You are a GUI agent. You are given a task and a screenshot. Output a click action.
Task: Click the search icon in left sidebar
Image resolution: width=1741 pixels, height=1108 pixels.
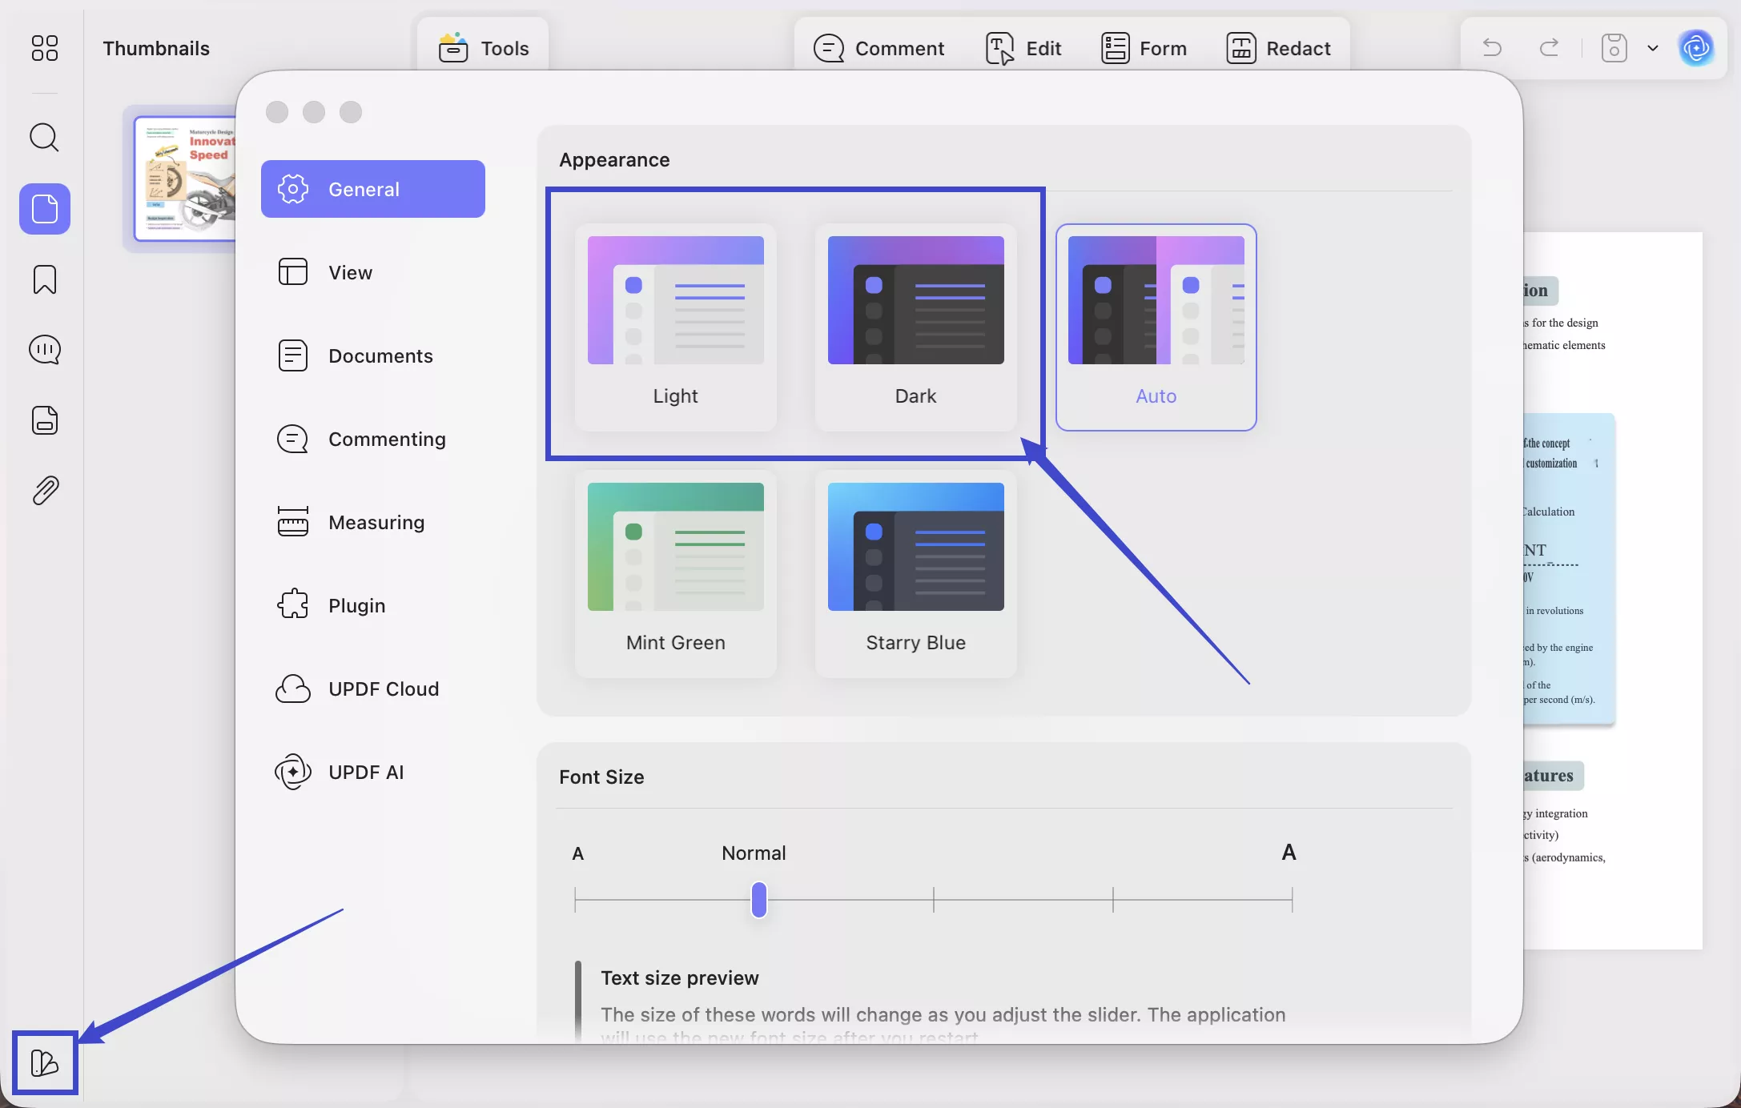pyautogui.click(x=44, y=138)
